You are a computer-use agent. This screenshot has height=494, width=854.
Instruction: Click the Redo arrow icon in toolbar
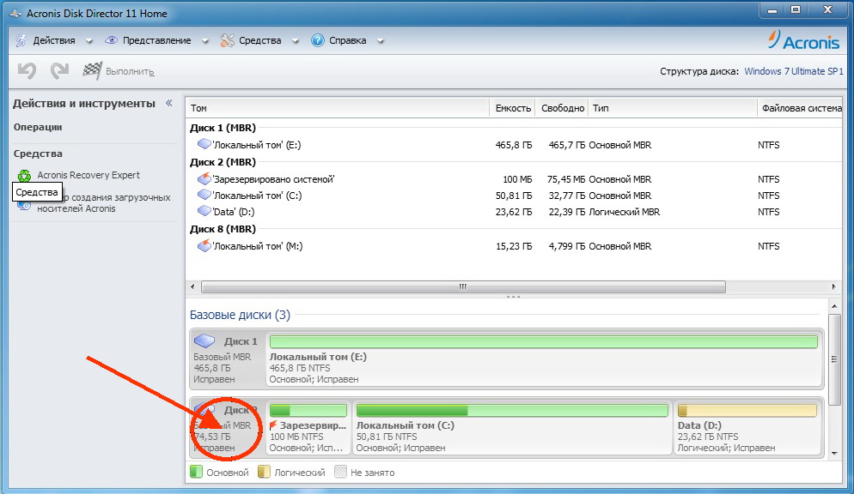click(59, 71)
